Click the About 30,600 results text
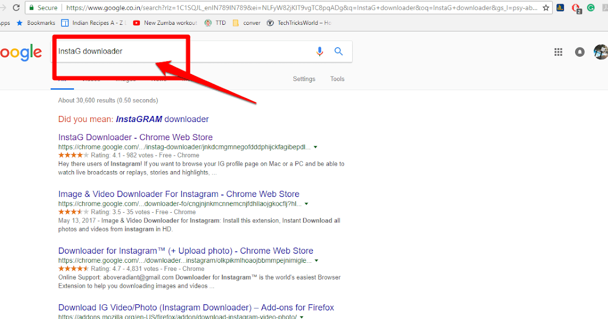Viewport: 608px width, 319px height. [108, 100]
